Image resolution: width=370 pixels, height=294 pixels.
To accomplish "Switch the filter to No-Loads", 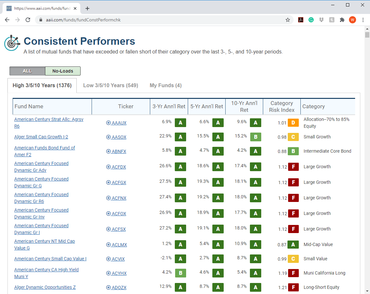I will tap(63, 71).
